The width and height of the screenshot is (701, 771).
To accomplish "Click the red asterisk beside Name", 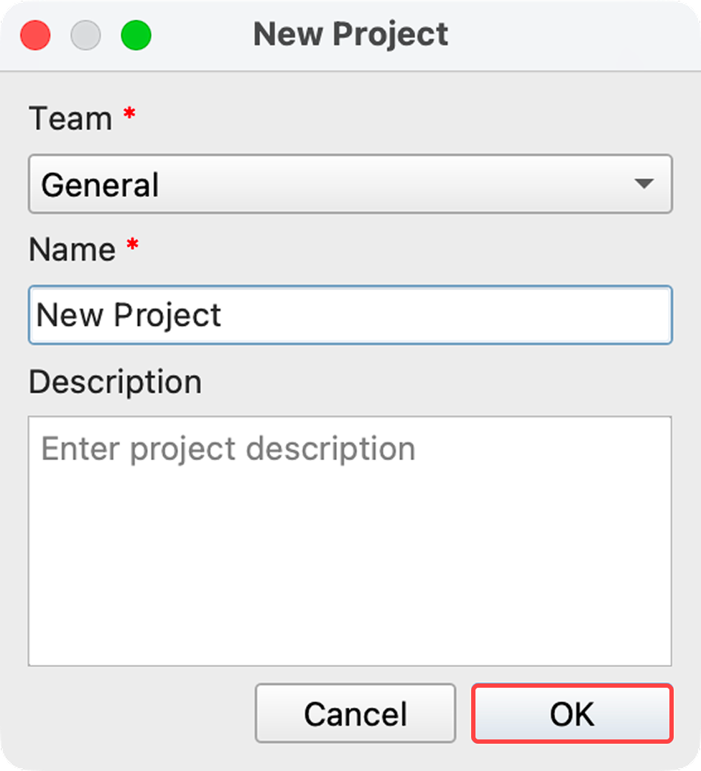I will 131,245.
